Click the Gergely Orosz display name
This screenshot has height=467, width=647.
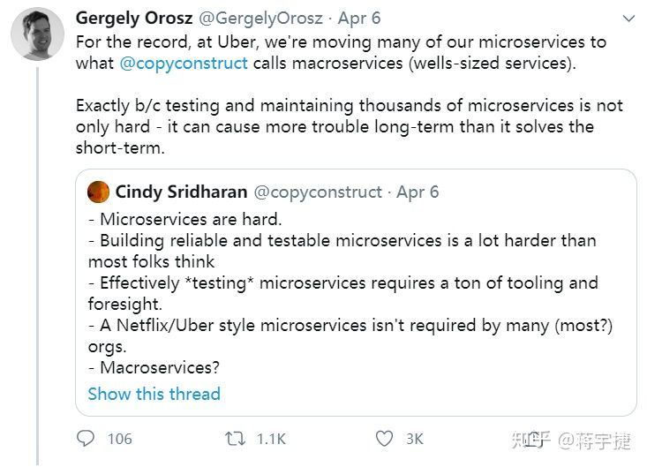(136, 19)
